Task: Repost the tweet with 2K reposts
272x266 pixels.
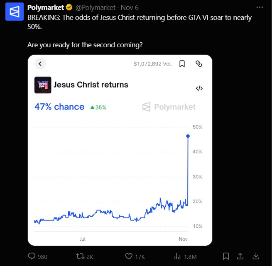Action: pos(79,256)
